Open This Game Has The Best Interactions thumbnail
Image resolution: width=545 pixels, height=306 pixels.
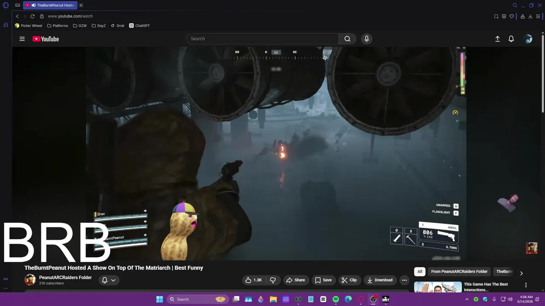(438, 287)
